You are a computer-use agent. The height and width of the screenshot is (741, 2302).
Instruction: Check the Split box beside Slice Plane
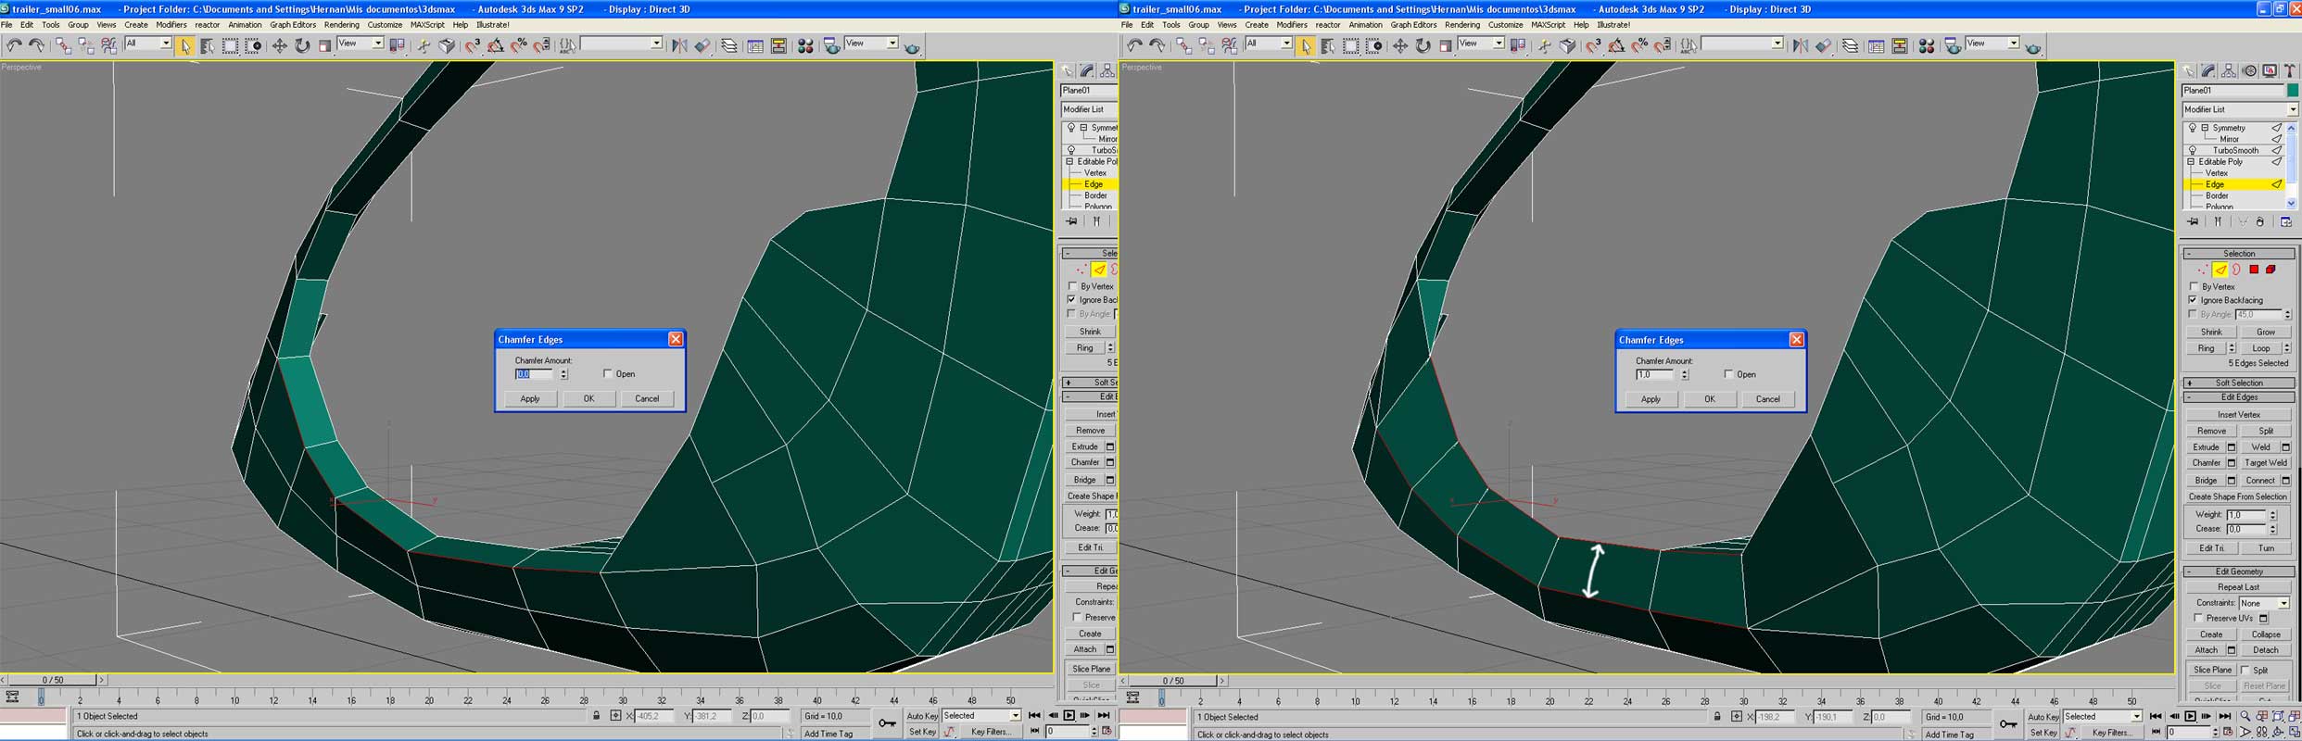pyautogui.click(x=2245, y=670)
